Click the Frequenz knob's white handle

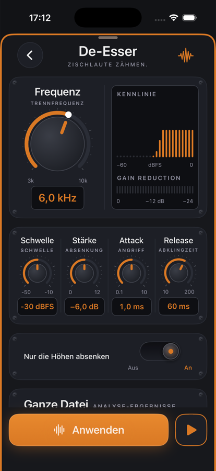point(68,115)
